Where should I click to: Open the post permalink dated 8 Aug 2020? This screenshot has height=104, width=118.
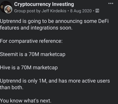(x=81, y=11)
